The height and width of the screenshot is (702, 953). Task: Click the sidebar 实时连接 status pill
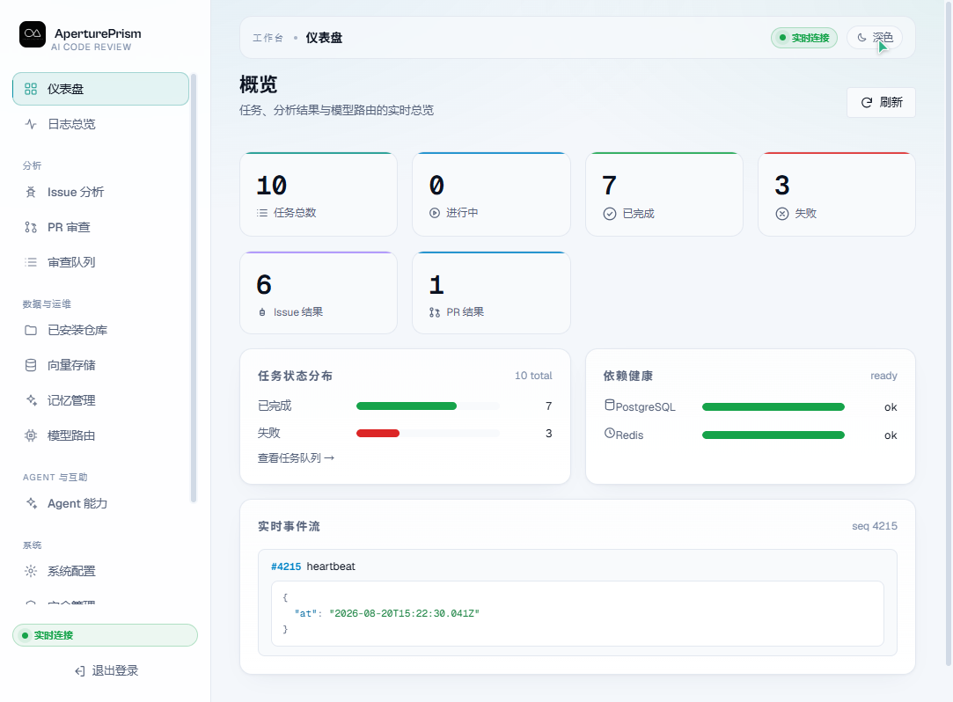pos(105,635)
